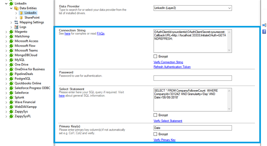267x146 pixels.
Task: Click the Verify Select Statement link
Action: 168,121
